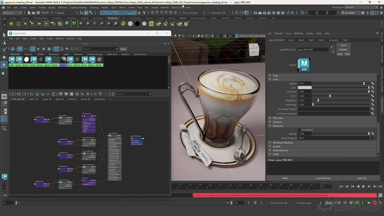Click the Home icon in Maya menu bar

click(x=3, y=7)
